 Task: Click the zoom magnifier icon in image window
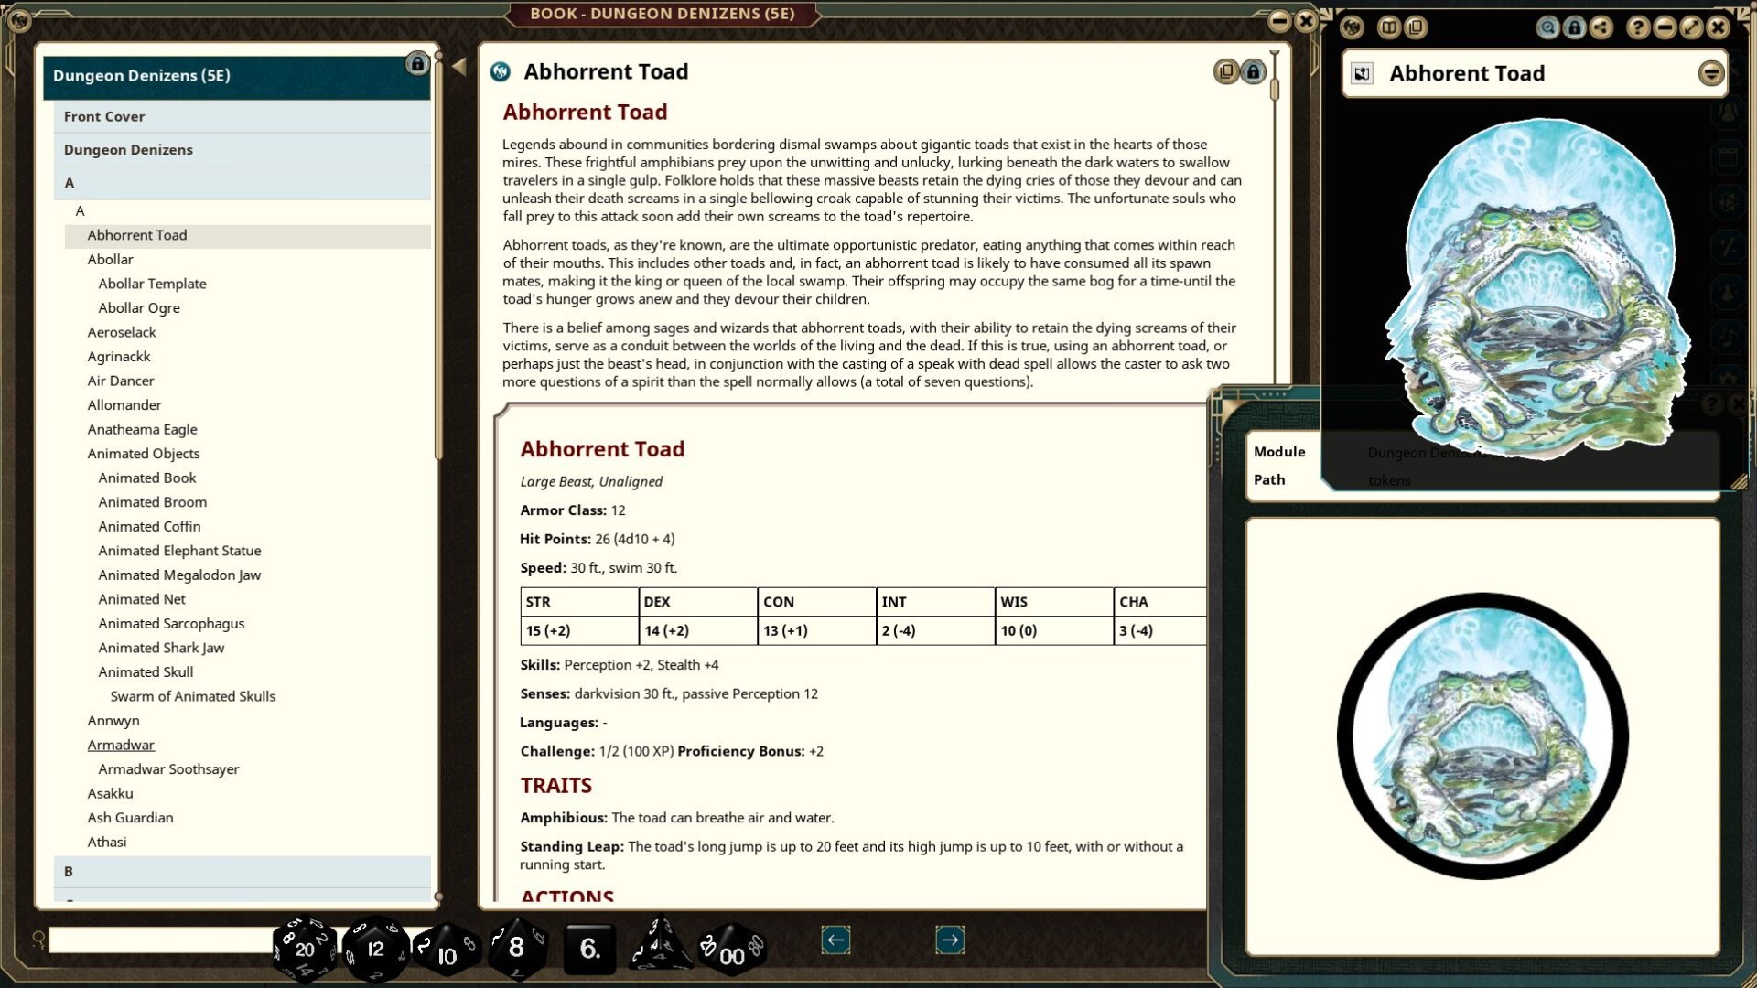[x=1547, y=27]
